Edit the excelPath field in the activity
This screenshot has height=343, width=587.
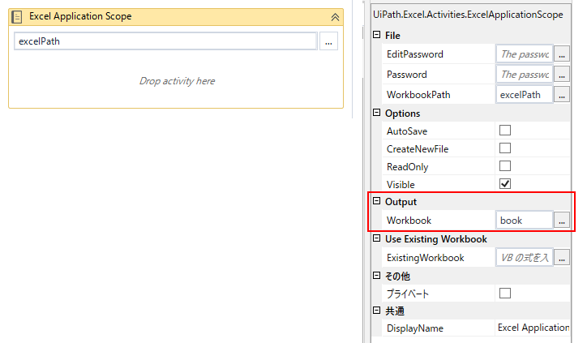(x=165, y=41)
